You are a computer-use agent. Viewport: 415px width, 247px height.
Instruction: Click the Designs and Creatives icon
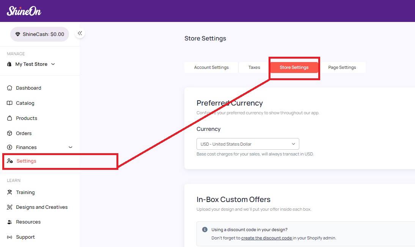point(9,207)
